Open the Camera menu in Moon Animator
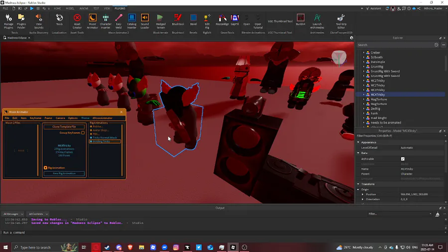This screenshot has width=448, height=252. tap(60, 118)
